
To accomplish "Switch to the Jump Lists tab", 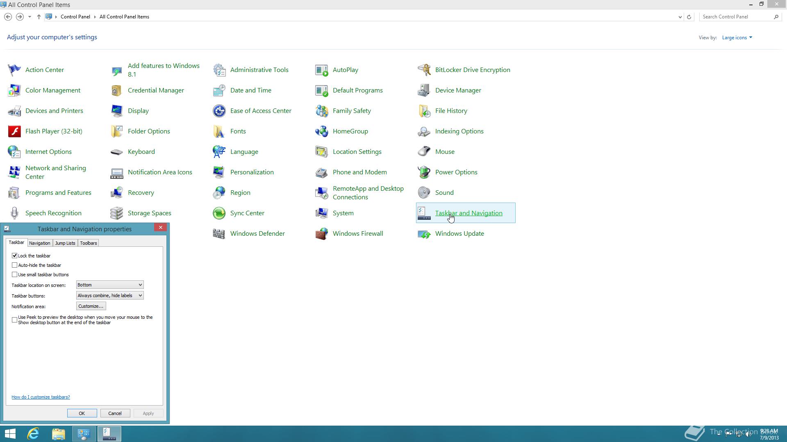I will pos(65,243).
